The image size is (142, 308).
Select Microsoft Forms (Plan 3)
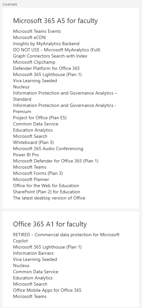38,173
